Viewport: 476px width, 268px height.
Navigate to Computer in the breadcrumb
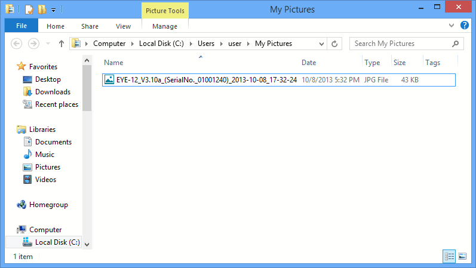point(109,44)
